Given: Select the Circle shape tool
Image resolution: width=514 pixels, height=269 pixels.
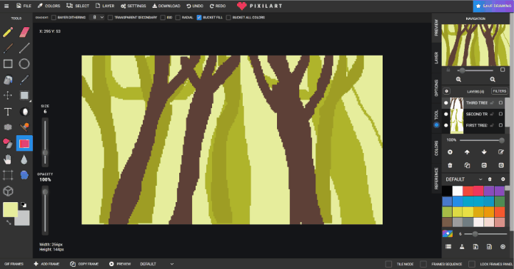Looking at the screenshot, I should tap(24, 64).
